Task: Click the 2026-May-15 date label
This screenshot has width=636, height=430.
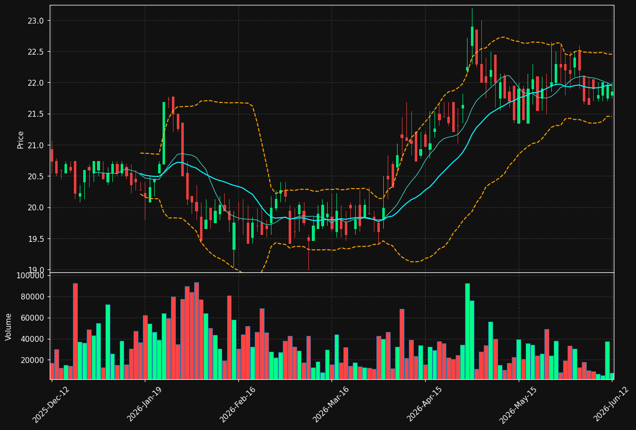Action: coord(518,404)
